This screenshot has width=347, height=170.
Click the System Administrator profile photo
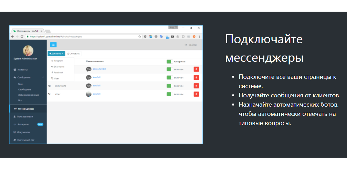28,51
